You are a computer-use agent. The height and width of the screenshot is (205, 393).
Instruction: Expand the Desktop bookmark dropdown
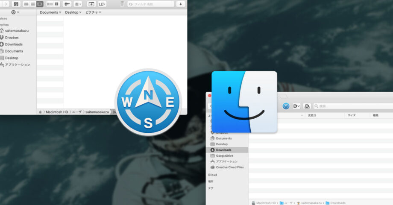(x=73, y=12)
